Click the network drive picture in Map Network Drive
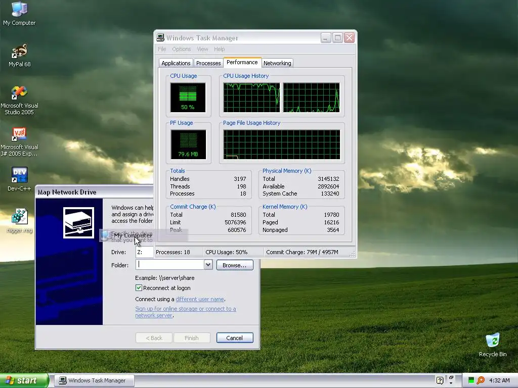This screenshot has height=388, width=518. point(78,223)
